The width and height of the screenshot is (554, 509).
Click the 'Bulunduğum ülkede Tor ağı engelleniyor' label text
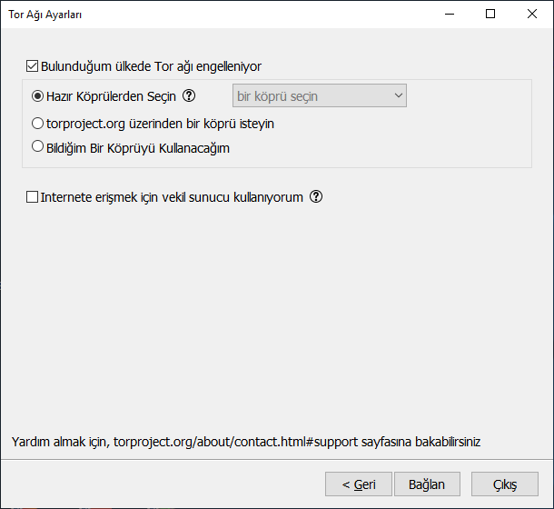[x=151, y=66]
